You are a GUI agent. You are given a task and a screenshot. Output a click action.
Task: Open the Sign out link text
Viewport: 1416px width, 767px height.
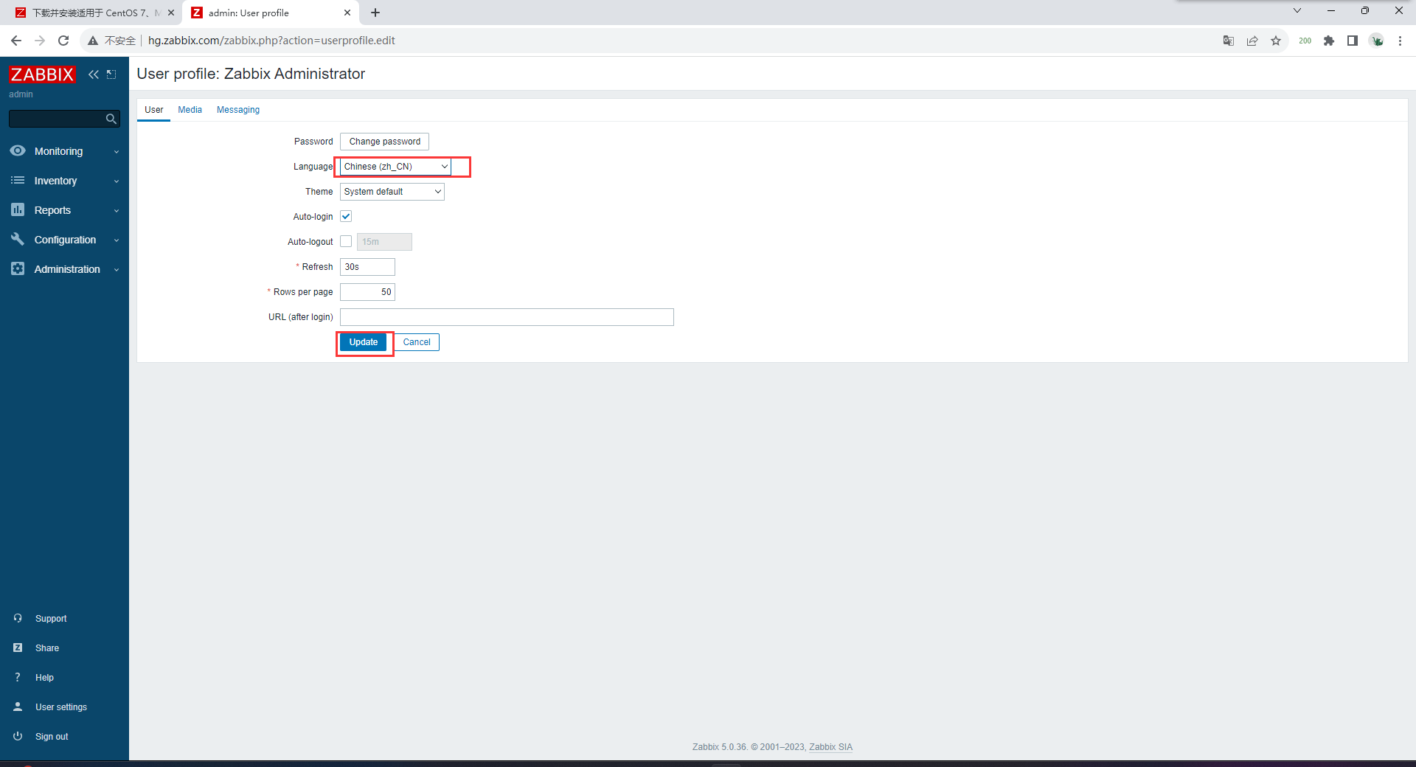pyautogui.click(x=52, y=737)
